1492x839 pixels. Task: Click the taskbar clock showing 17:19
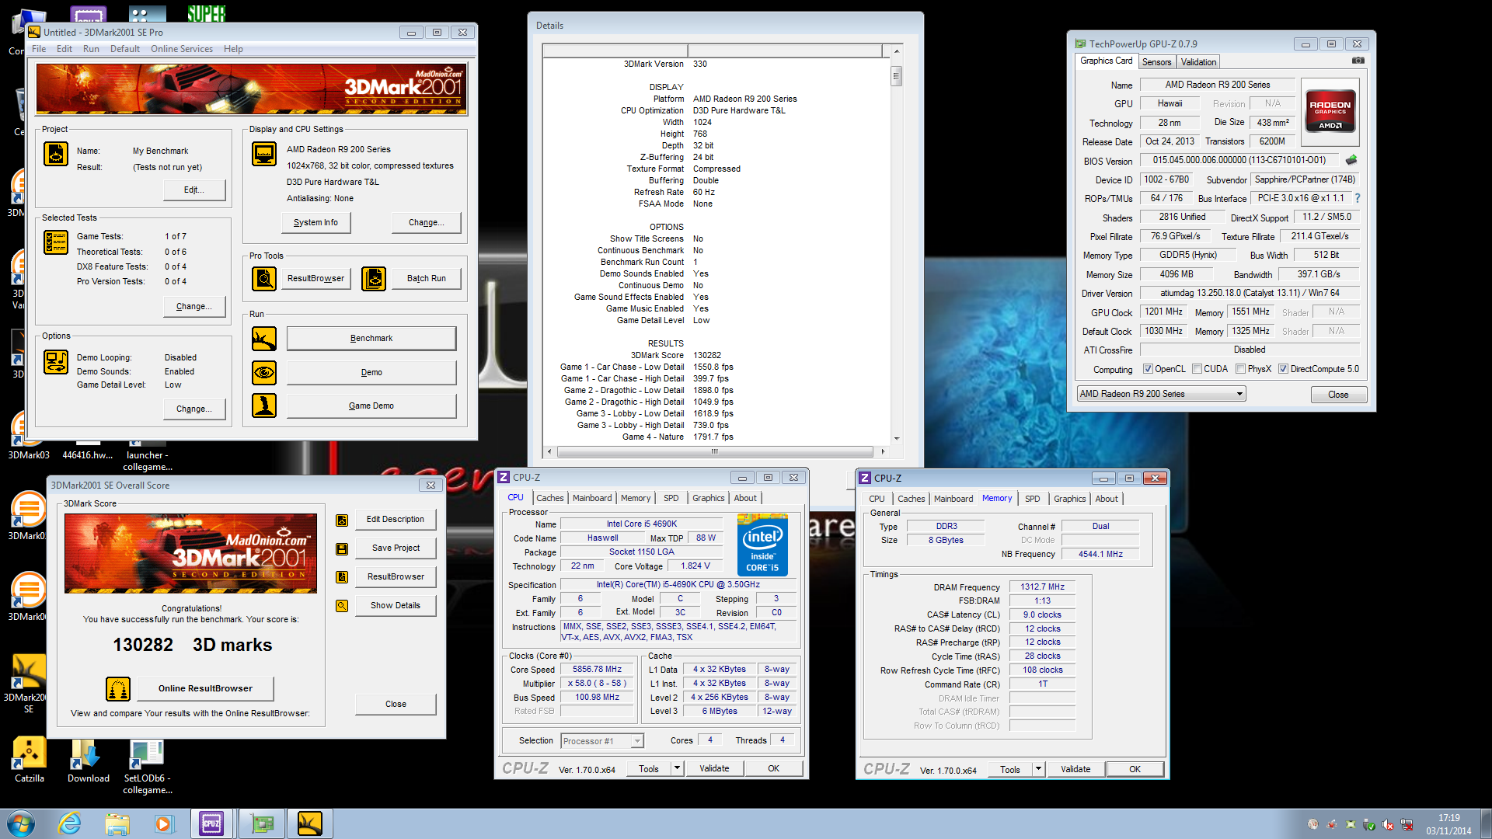click(x=1448, y=818)
